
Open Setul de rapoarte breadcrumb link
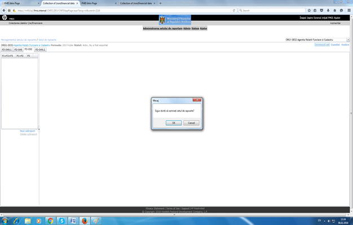coord(47,39)
